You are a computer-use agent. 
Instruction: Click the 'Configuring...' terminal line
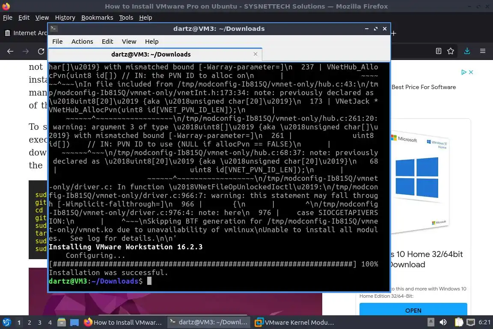pos(95,256)
